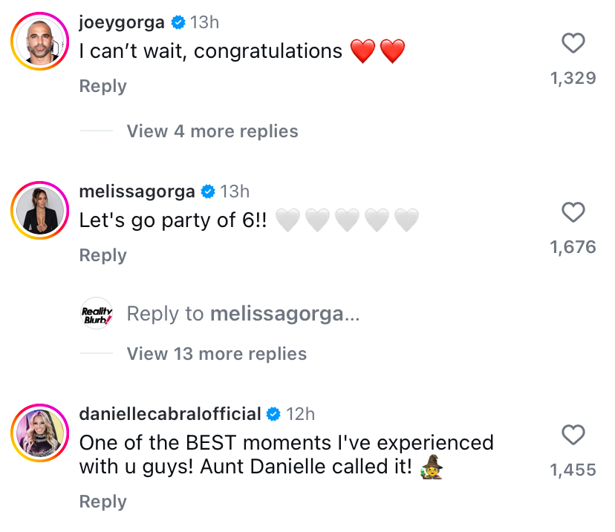Expand View 4 more replies
Screen dimensions: 615x532
pyautogui.click(x=212, y=131)
